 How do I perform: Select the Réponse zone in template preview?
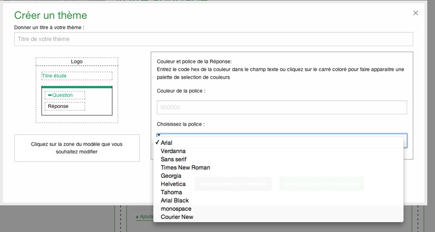pos(65,106)
